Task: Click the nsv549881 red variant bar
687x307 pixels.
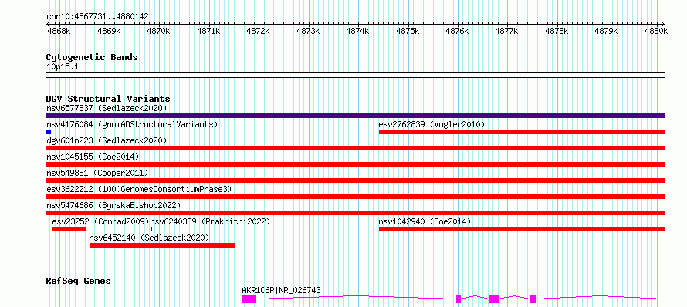Action: coord(355,180)
